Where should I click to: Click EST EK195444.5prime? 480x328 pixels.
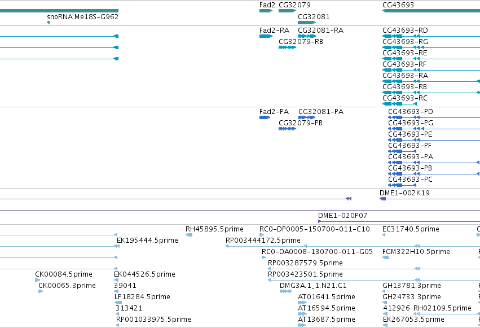point(147,240)
